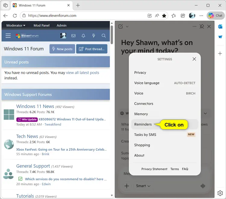Viewport: 226px width, 199px height.
Task: Open Tasks by SMS setting
Action: click(165, 135)
